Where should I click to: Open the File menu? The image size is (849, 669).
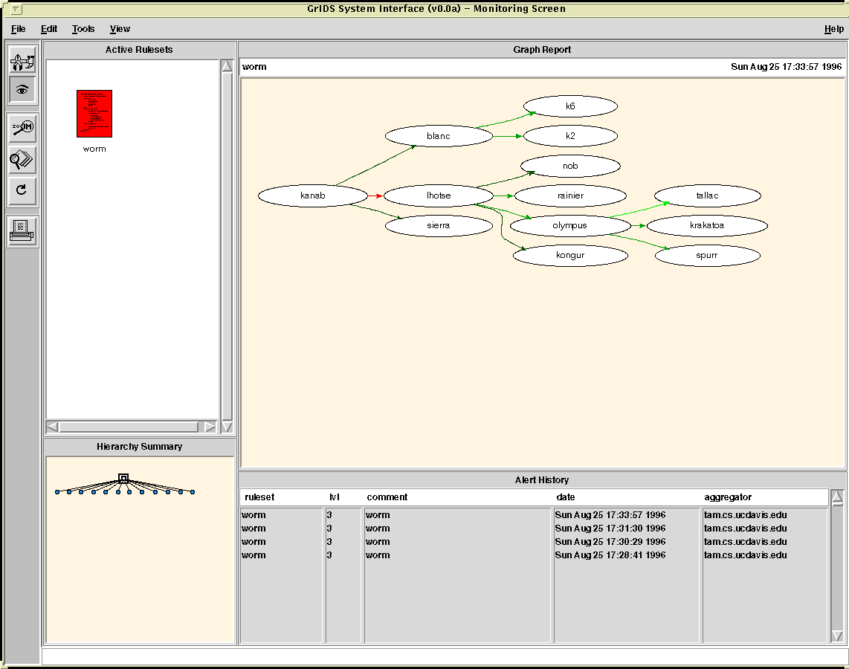click(x=19, y=29)
